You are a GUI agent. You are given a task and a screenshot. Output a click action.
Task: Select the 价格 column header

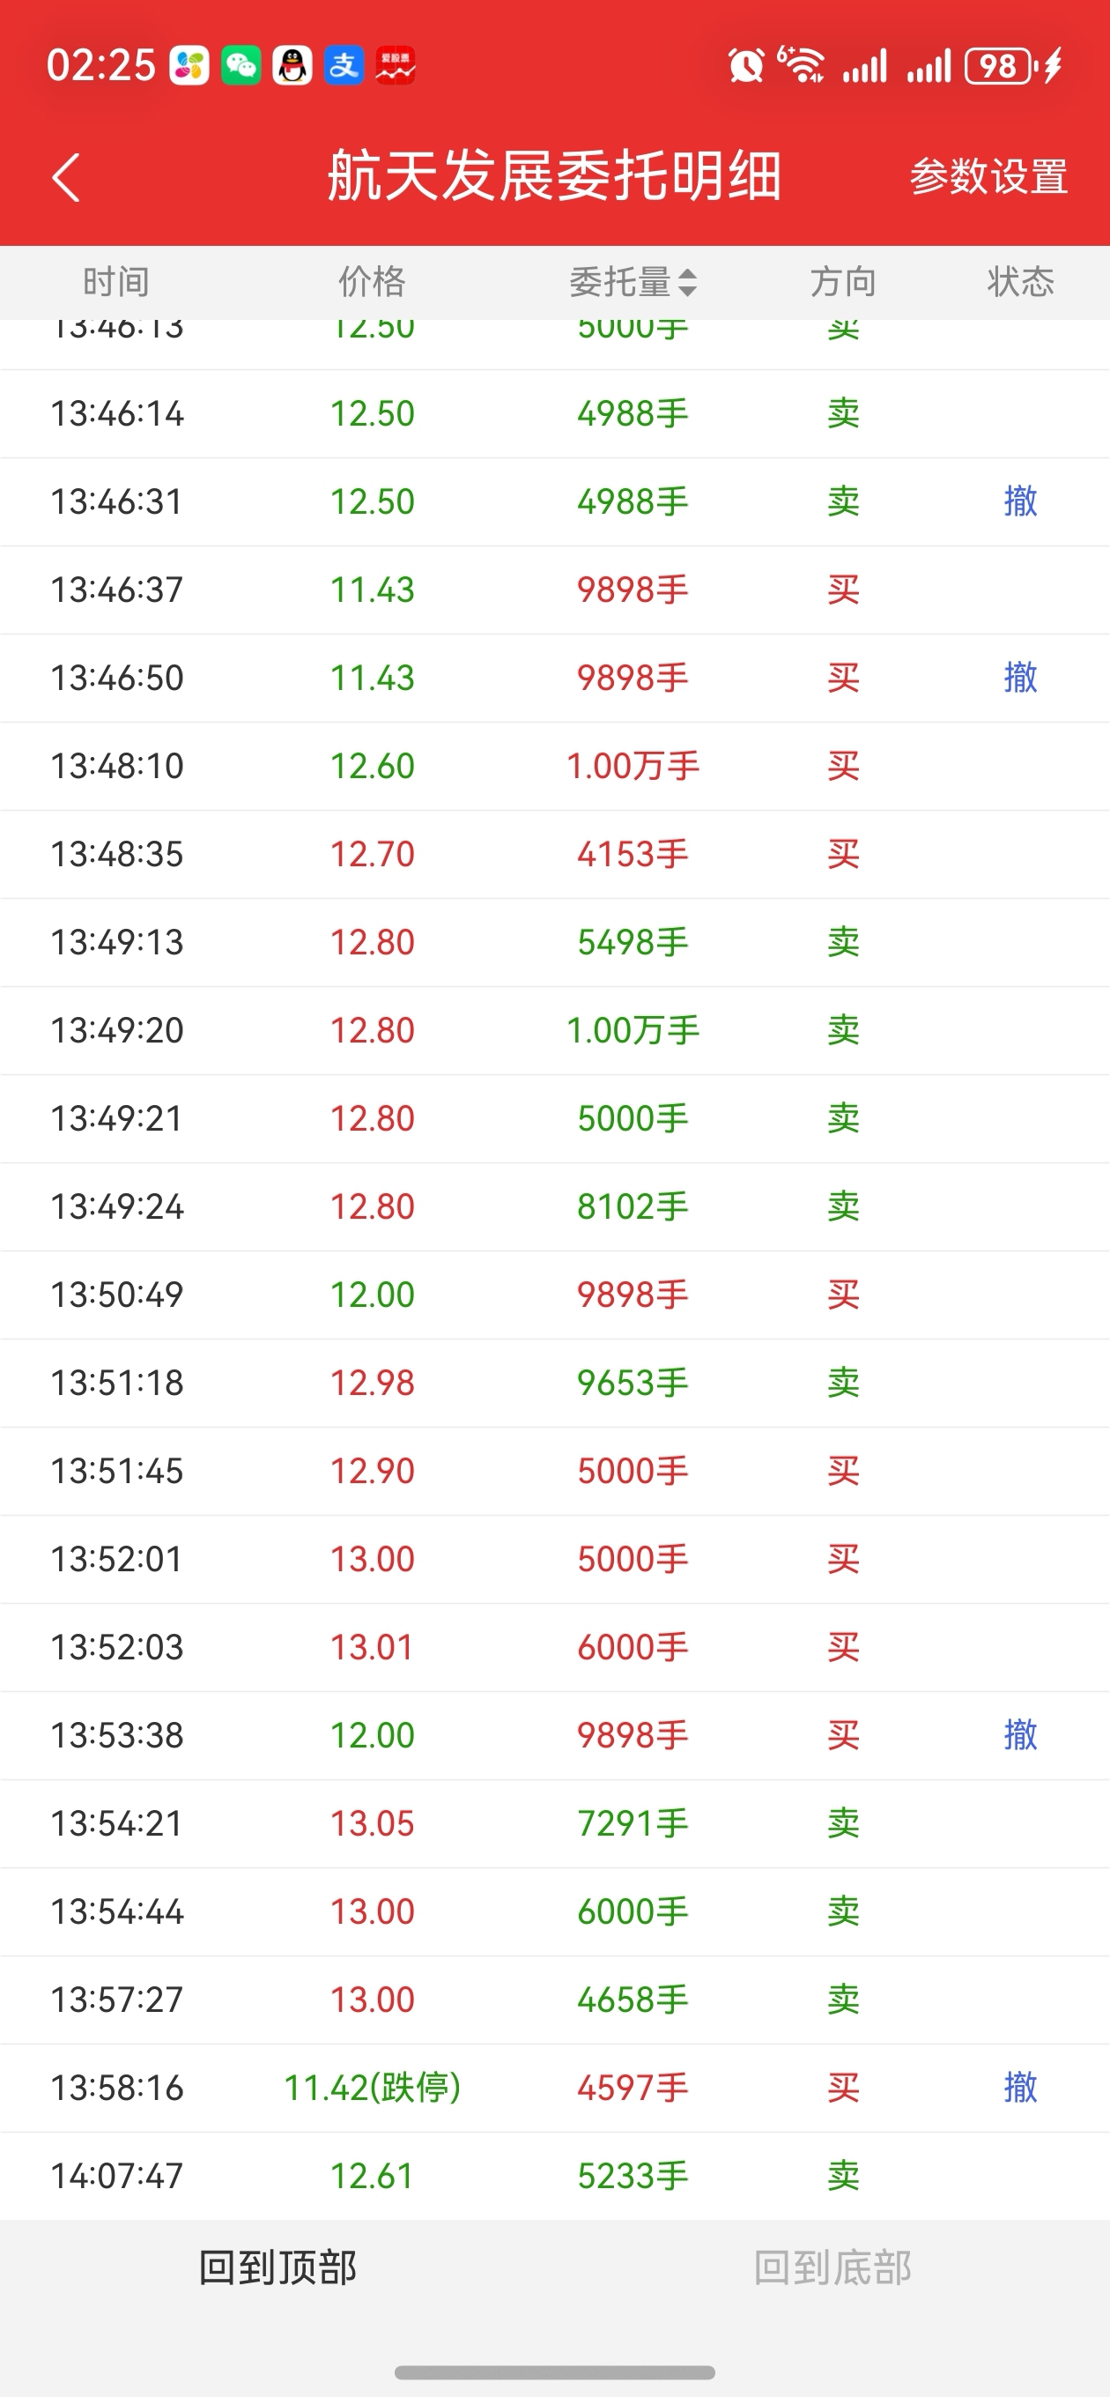372,282
